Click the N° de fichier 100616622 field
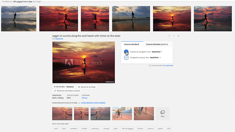 [64, 87]
